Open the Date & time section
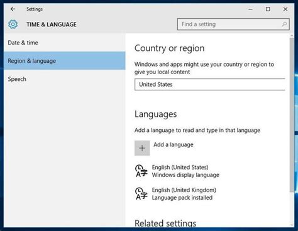This screenshot has width=298, height=231. point(65,43)
